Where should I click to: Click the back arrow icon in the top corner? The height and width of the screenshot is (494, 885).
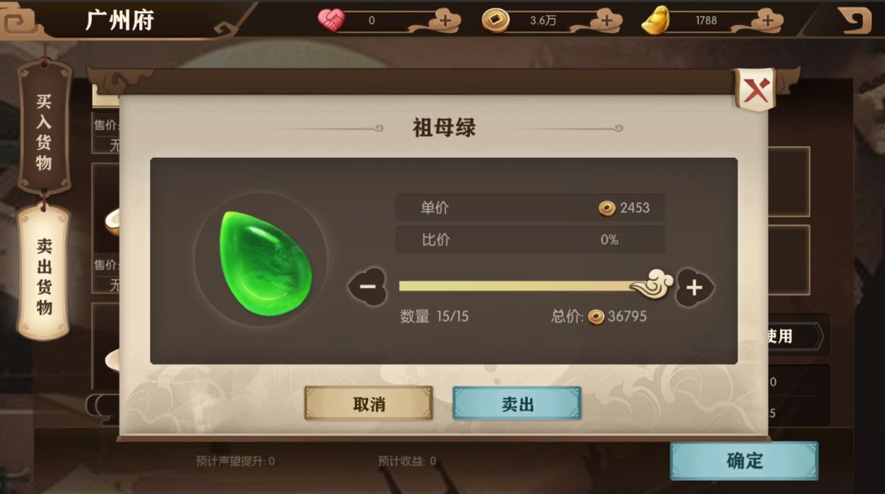(855, 20)
